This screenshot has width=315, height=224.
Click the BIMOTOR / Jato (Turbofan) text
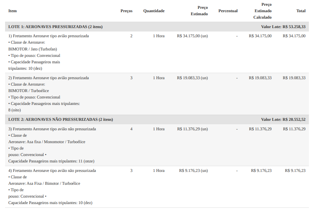point(33,49)
